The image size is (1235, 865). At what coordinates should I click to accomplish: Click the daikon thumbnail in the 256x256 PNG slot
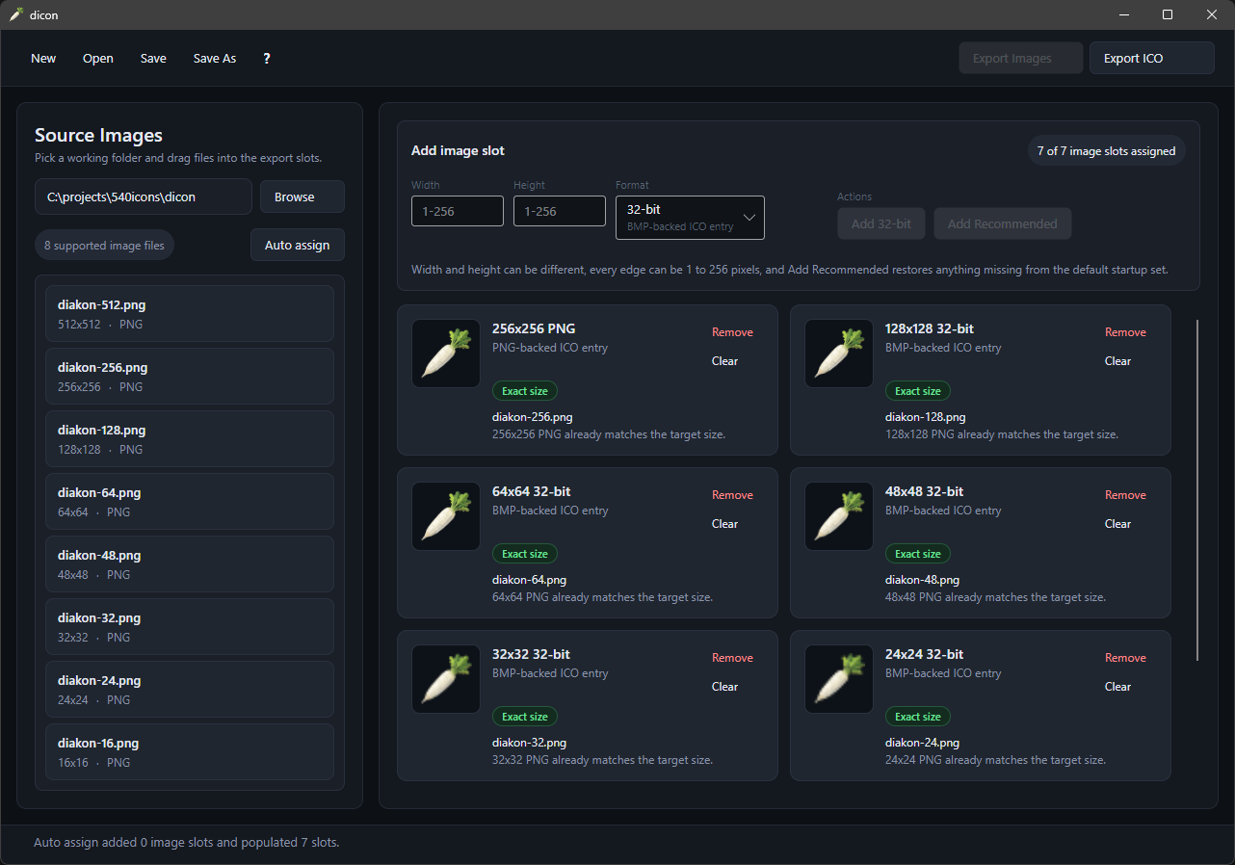[x=445, y=354]
